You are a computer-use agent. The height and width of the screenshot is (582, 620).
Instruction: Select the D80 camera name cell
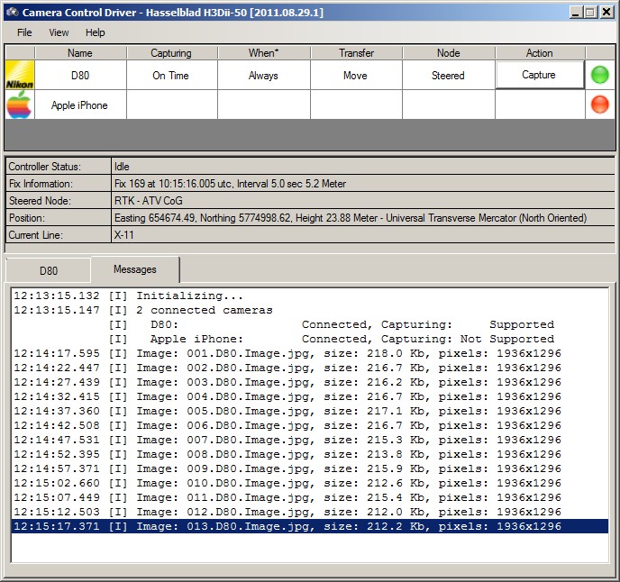tap(79, 76)
